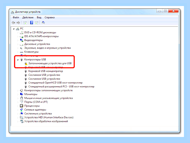190x143 pixels.
Task: Click the Видеоадаптеры display icon
Action: click(21, 40)
